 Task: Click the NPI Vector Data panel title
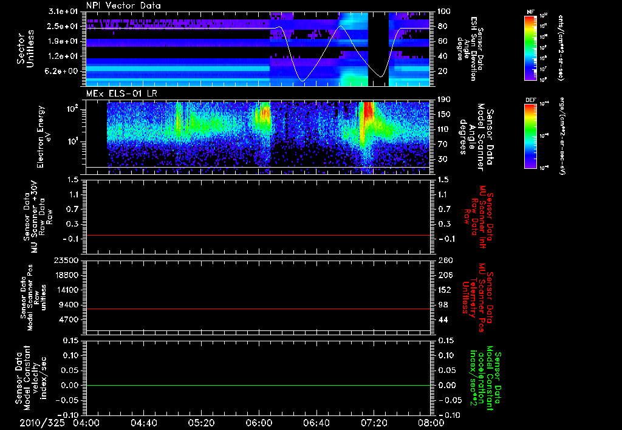click(x=123, y=5)
